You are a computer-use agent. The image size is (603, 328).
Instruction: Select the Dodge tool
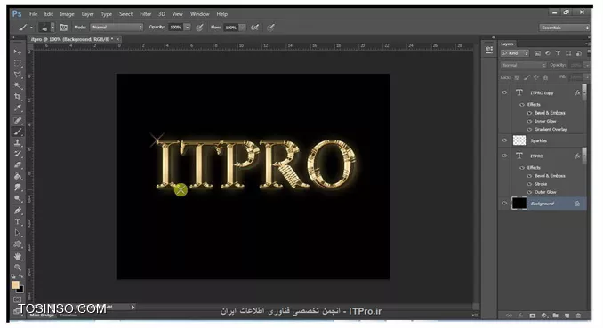18,199
